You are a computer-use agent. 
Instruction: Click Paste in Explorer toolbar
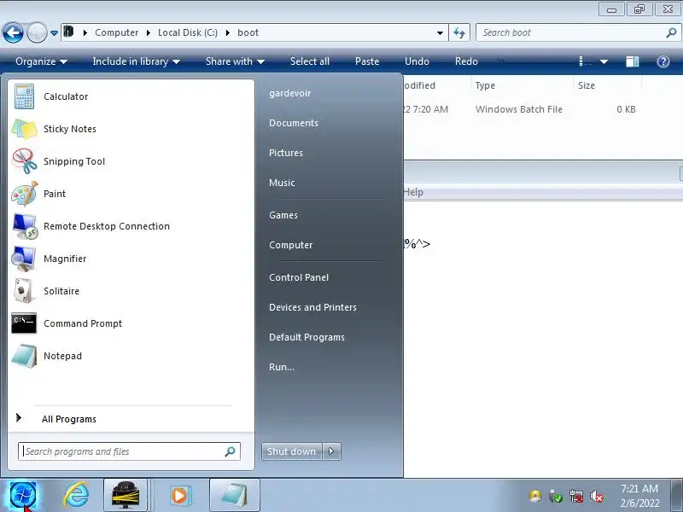coord(367,61)
